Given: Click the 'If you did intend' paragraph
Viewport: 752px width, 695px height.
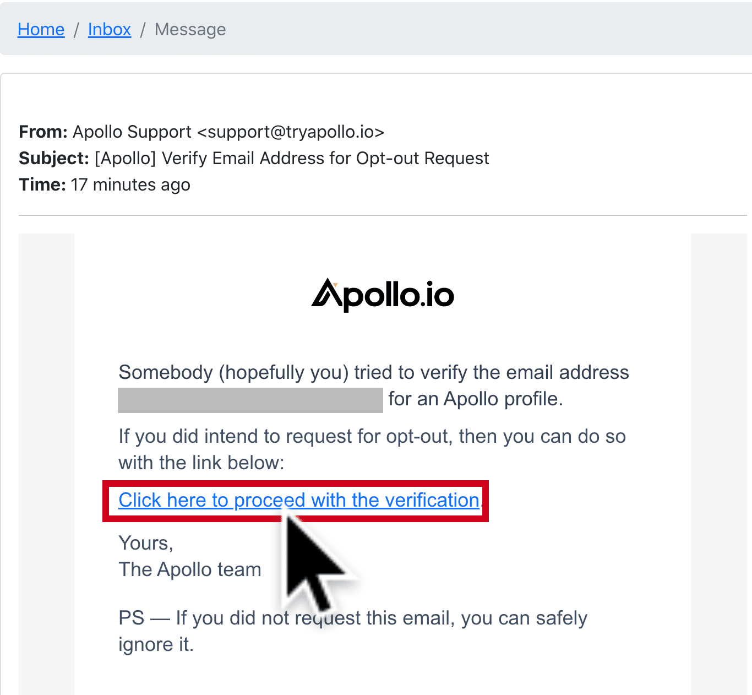Looking at the screenshot, I should pos(372,449).
